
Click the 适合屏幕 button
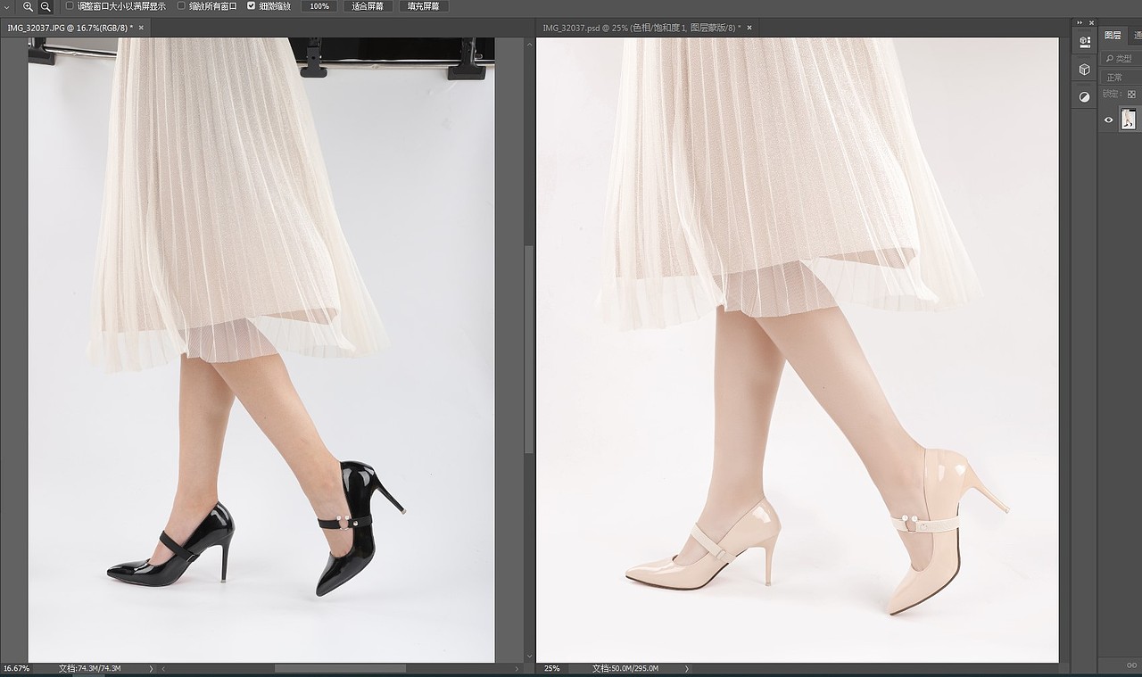368,6
